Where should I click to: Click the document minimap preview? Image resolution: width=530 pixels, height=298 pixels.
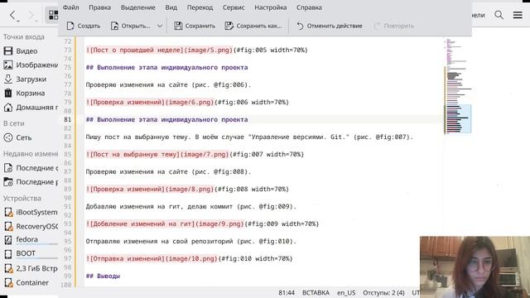(x=458, y=86)
